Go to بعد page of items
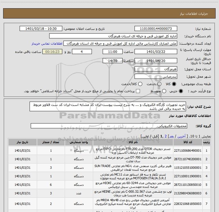Image resolution: width=219 pixels, height=212 pixels. point(172,136)
